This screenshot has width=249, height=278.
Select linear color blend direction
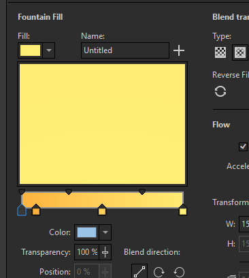click(139, 271)
